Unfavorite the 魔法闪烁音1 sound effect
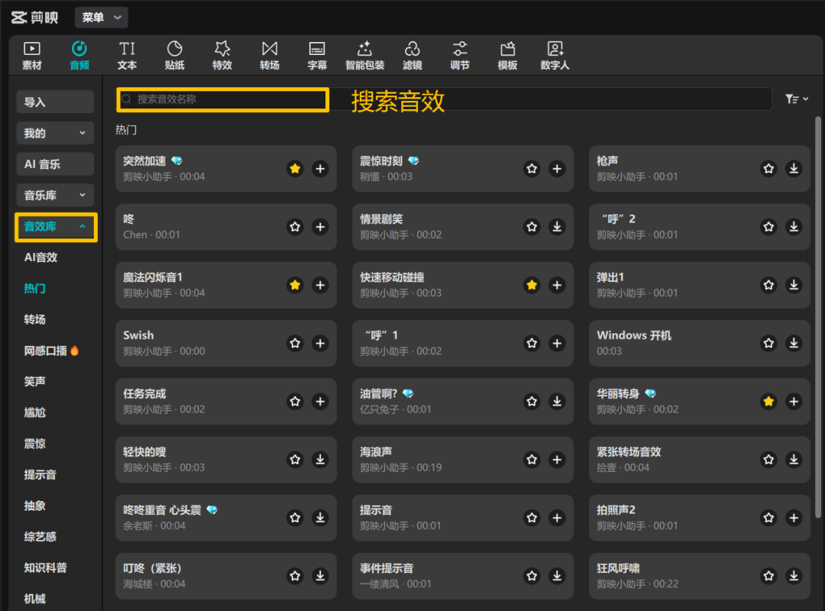The height and width of the screenshot is (611, 825). pos(295,285)
